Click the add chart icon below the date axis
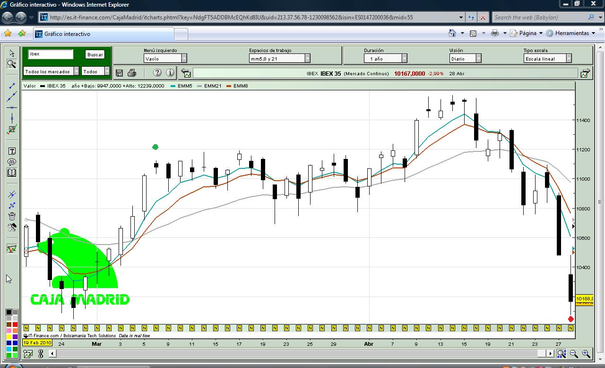 [28, 353]
